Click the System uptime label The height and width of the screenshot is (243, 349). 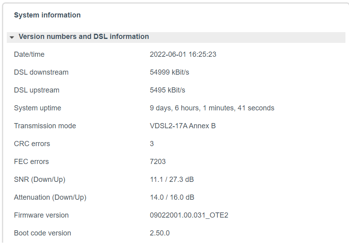pyautogui.click(x=38, y=108)
